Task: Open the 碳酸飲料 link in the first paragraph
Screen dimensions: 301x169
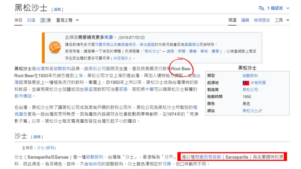Action: pyautogui.click(x=62, y=69)
